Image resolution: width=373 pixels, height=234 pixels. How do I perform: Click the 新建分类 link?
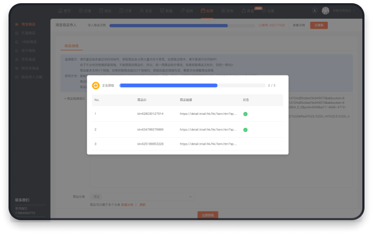click(x=127, y=204)
